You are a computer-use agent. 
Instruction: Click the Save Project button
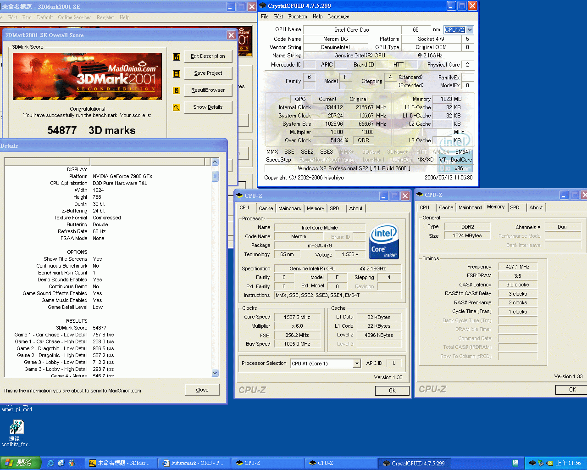coord(208,73)
